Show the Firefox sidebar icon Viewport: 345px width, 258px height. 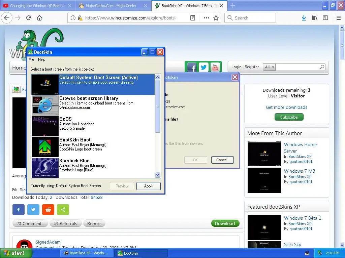tap(325, 18)
